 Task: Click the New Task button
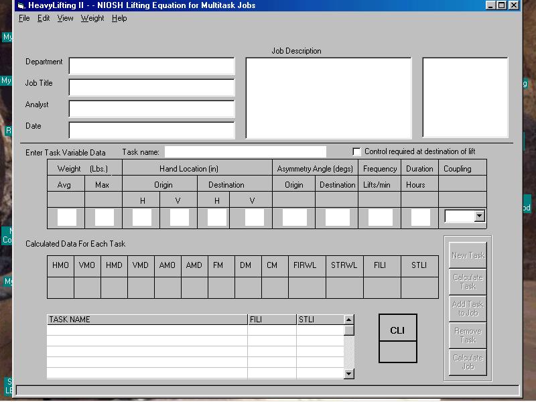467,255
